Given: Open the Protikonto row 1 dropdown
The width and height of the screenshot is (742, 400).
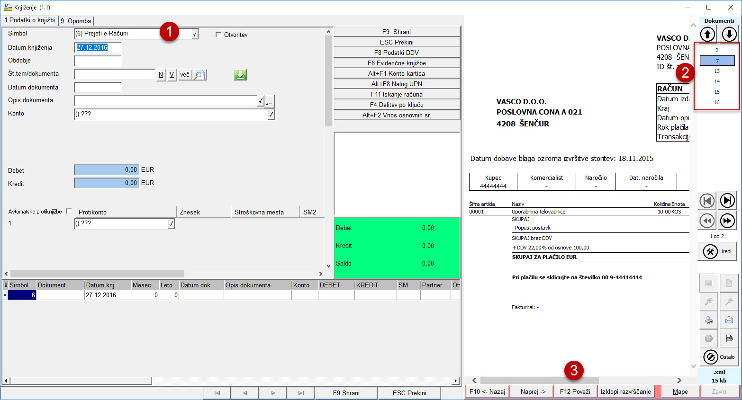Looking at the screenshot, I should click(171, 223).
